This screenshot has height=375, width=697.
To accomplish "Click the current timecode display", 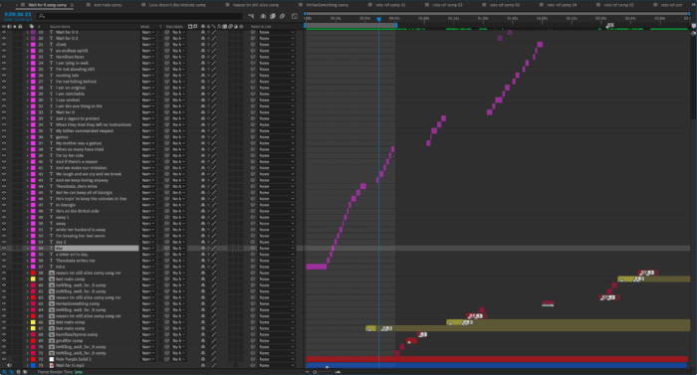I will 17,14.
